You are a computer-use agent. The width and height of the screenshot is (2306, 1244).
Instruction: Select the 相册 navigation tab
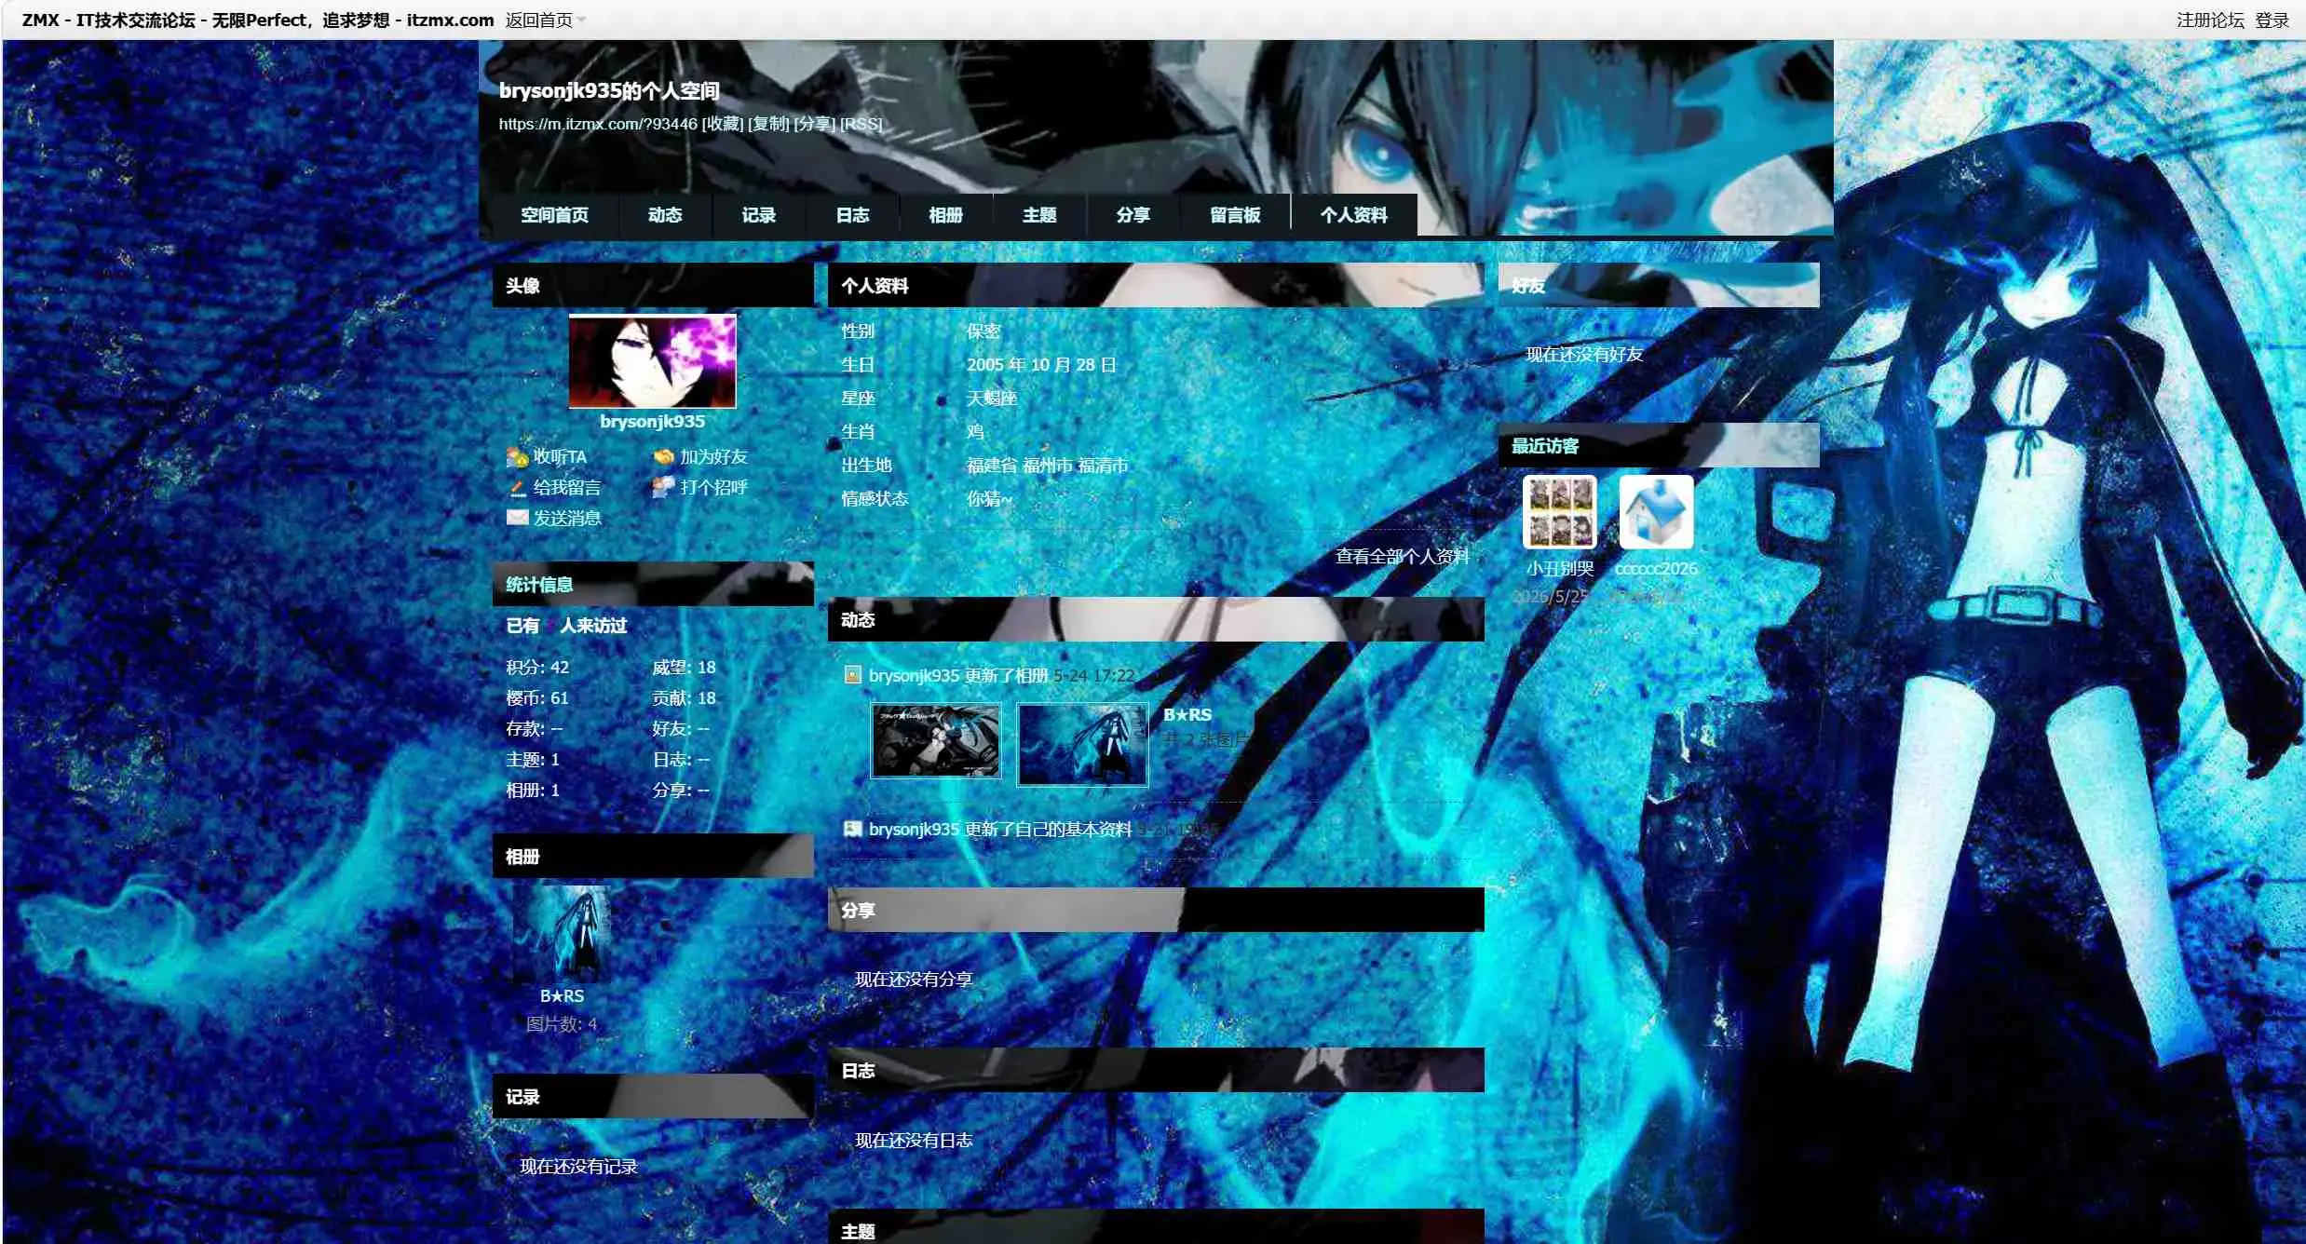point(945,215)
